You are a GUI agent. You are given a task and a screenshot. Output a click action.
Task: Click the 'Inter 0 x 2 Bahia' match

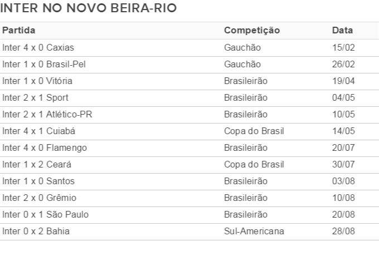[36, 231]
